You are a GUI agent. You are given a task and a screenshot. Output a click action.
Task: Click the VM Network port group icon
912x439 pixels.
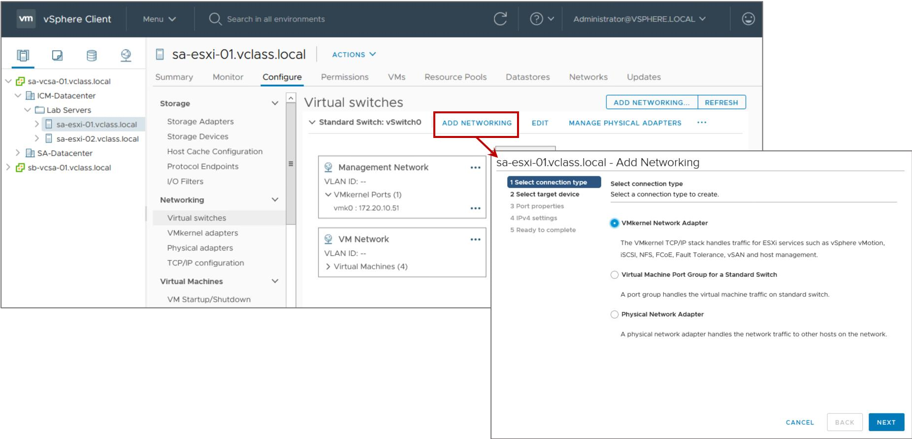click(328, 239)
